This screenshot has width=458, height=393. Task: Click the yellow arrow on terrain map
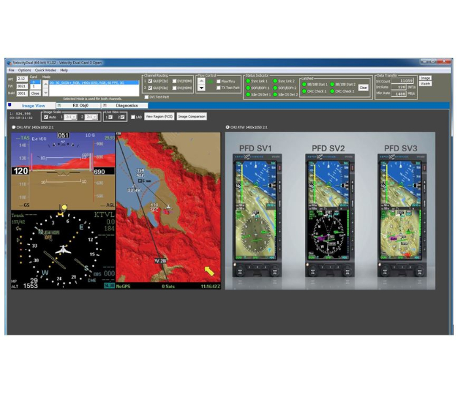coord(209,270)
